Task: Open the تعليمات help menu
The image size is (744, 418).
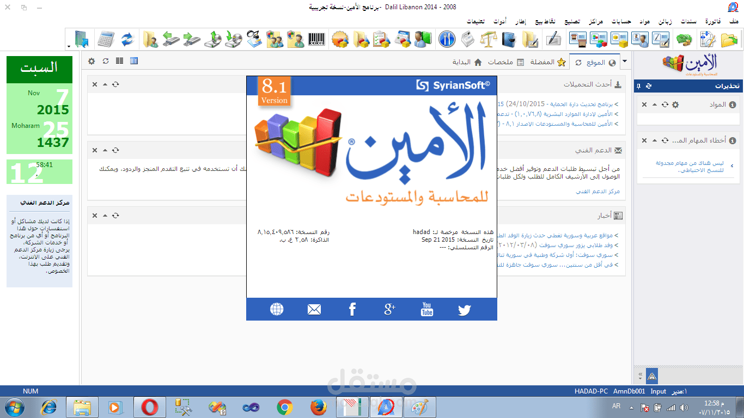Action: tap(476, 22)
